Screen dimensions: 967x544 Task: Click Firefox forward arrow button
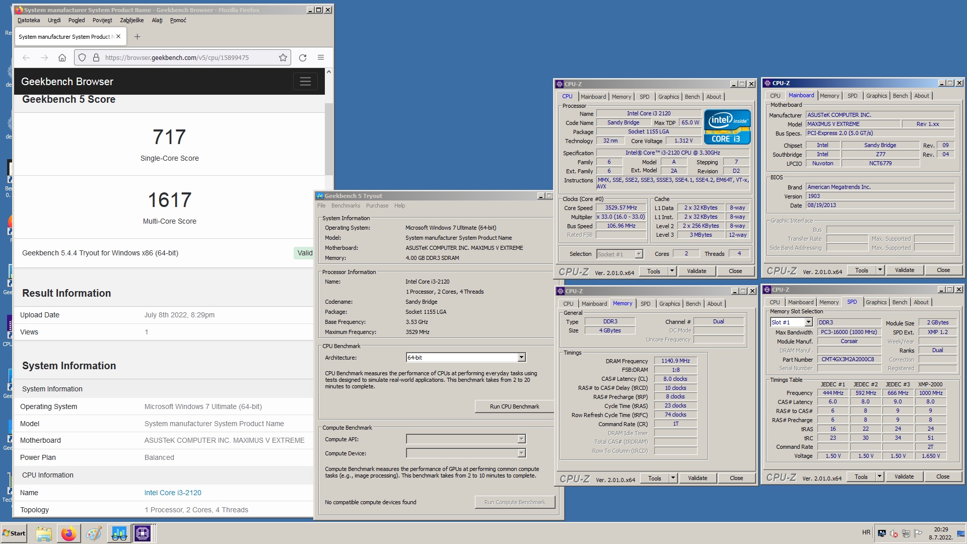44,57
